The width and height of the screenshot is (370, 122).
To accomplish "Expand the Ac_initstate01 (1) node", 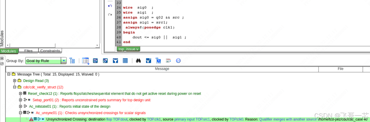I will tap(20, 106).
